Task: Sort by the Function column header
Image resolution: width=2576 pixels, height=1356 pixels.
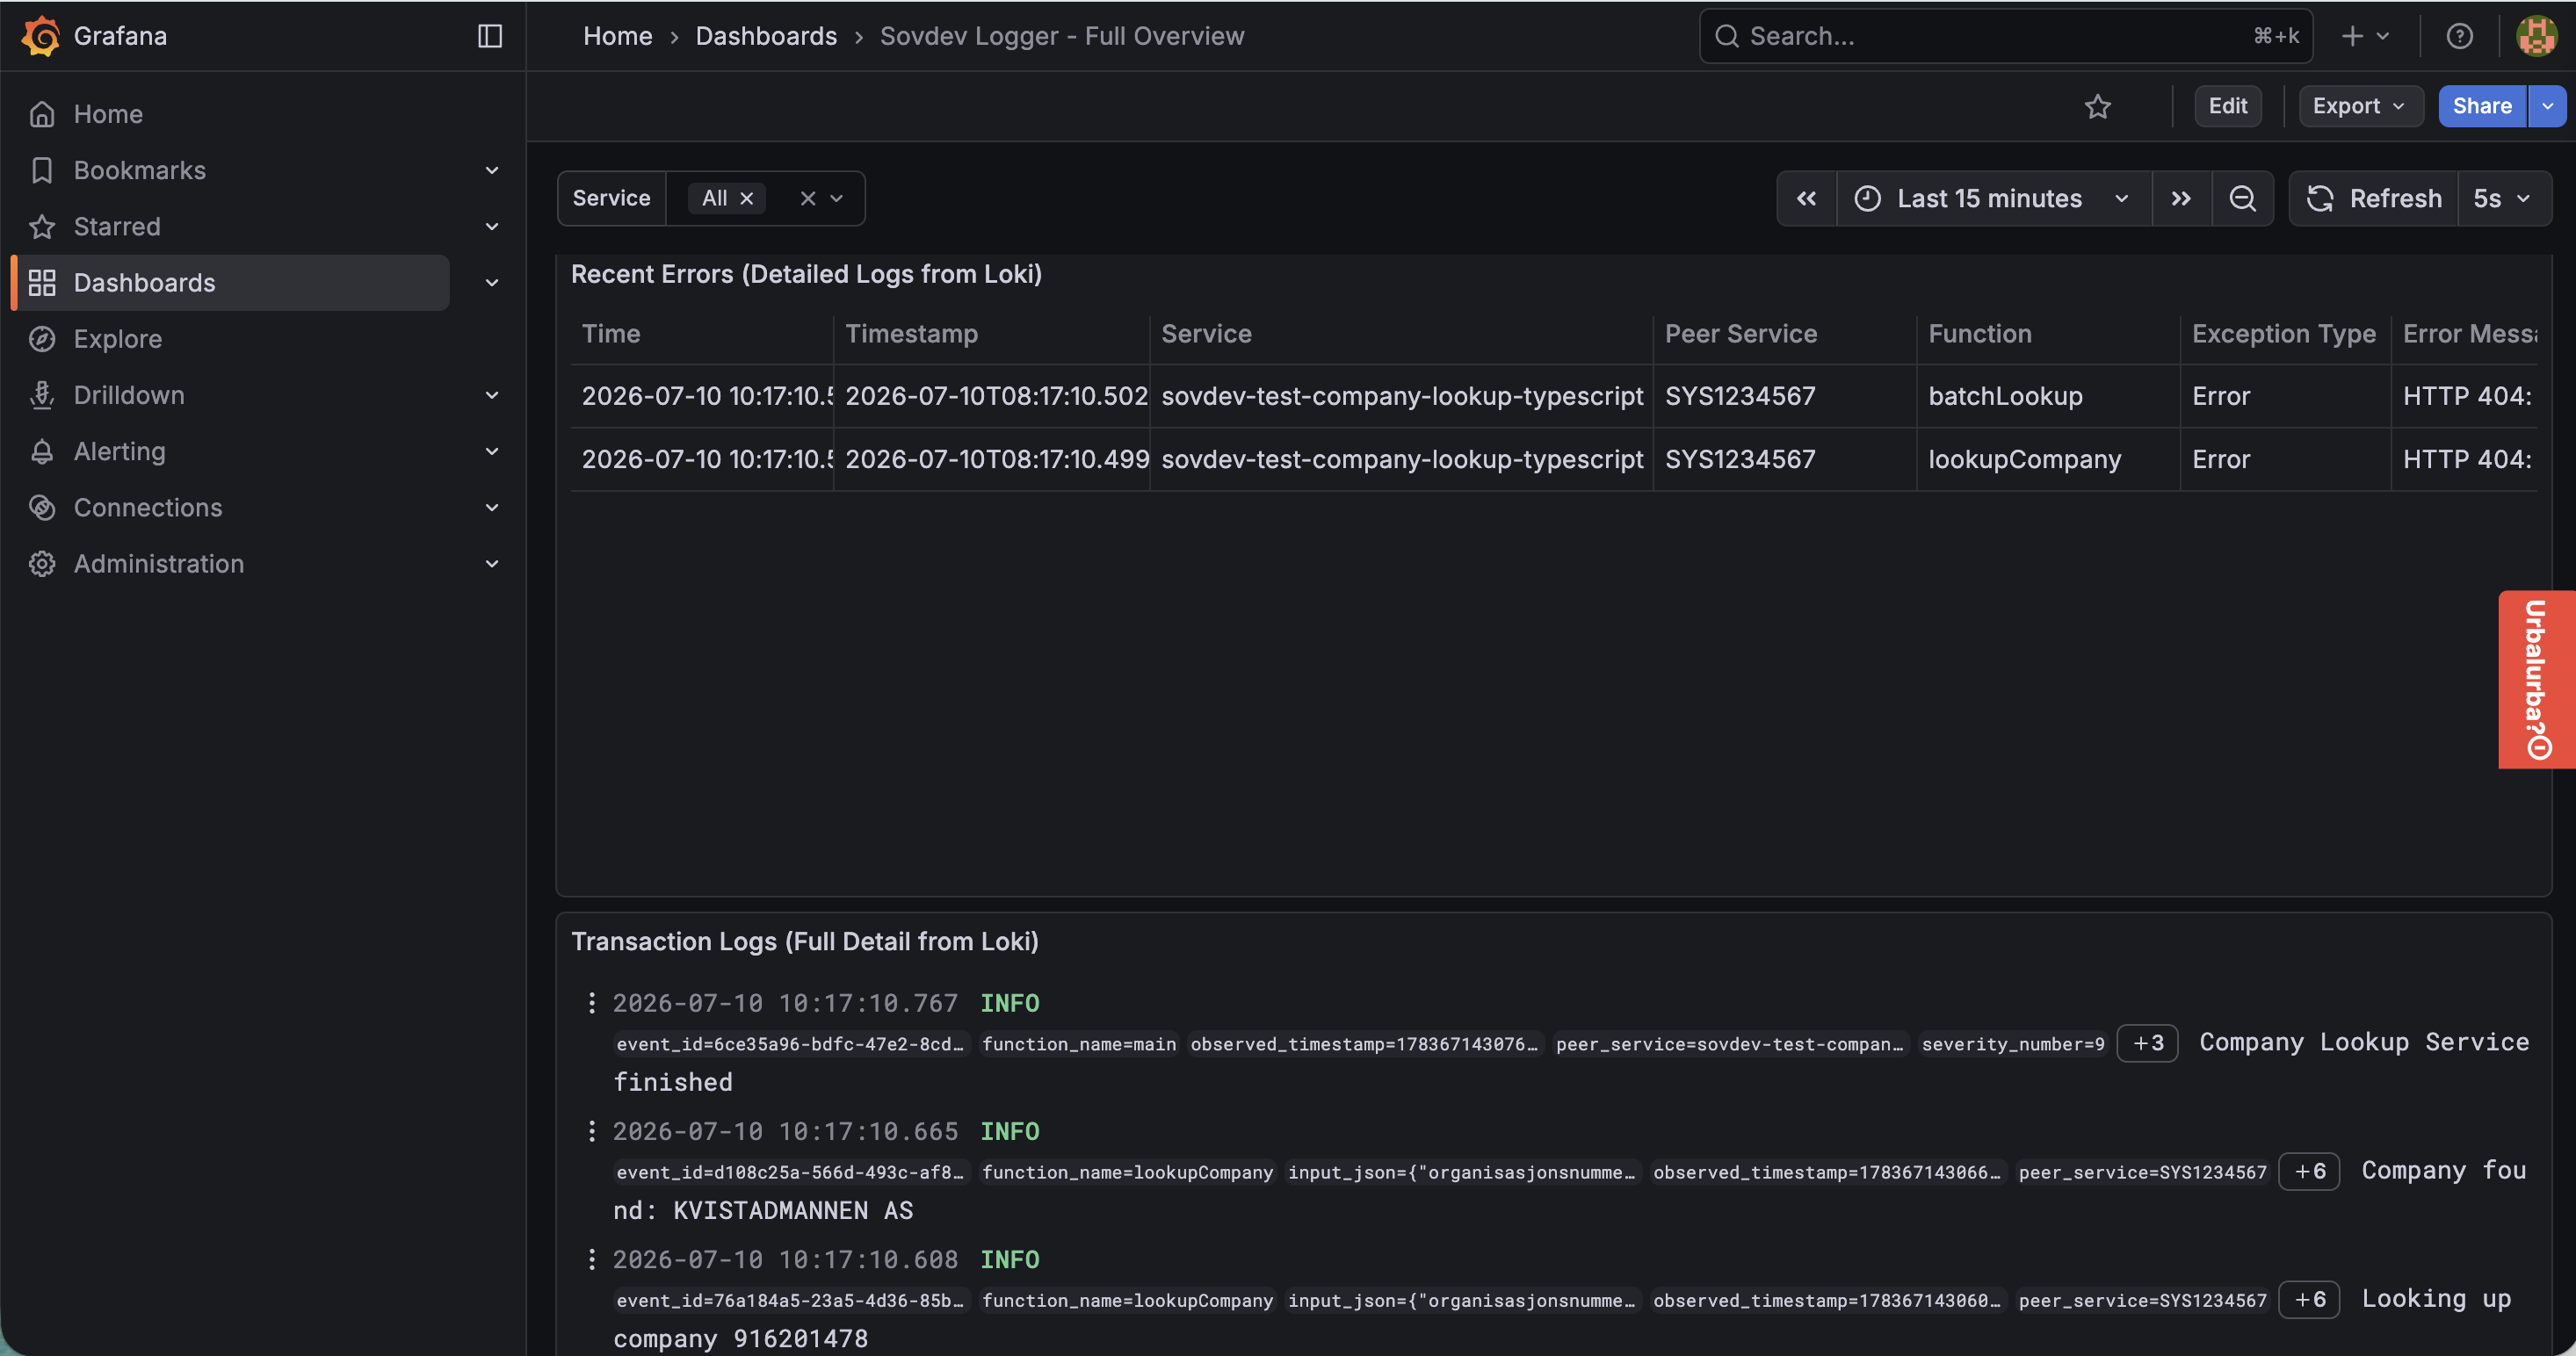Action: tap(1979, 334)
